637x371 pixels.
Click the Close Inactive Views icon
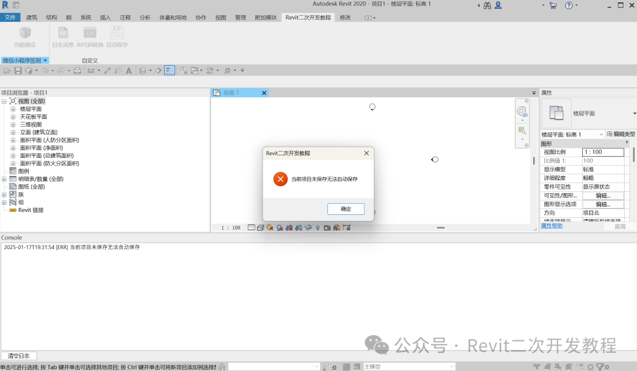pos(183,71)
